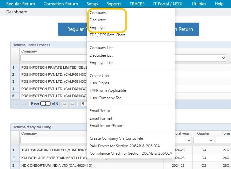The height and width of the screenshot is (169, 231).
Task: Open the rows-per-page selector showing 5
Action: click(x=84, y=104)
